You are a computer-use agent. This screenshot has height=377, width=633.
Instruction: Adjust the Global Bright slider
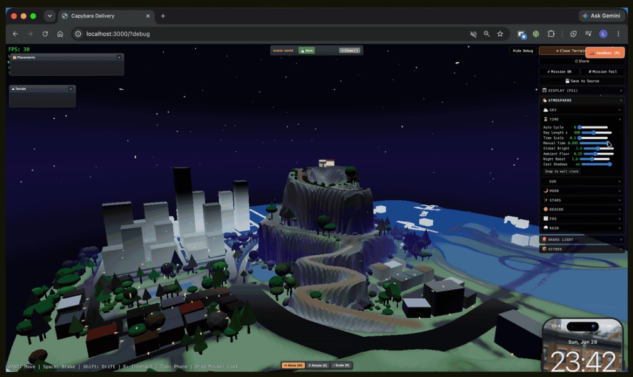click(x=599, y=148)
